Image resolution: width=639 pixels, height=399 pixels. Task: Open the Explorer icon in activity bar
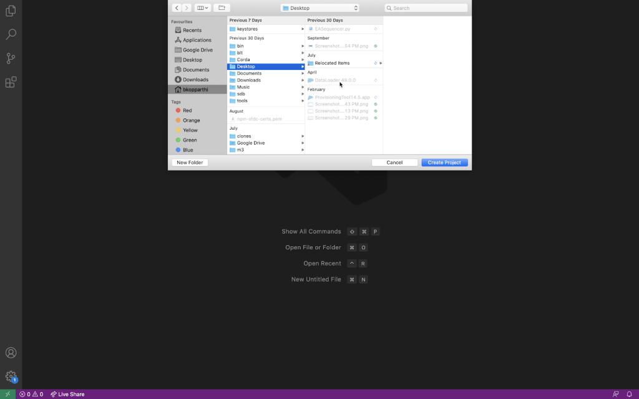click(x=11, y=11)
